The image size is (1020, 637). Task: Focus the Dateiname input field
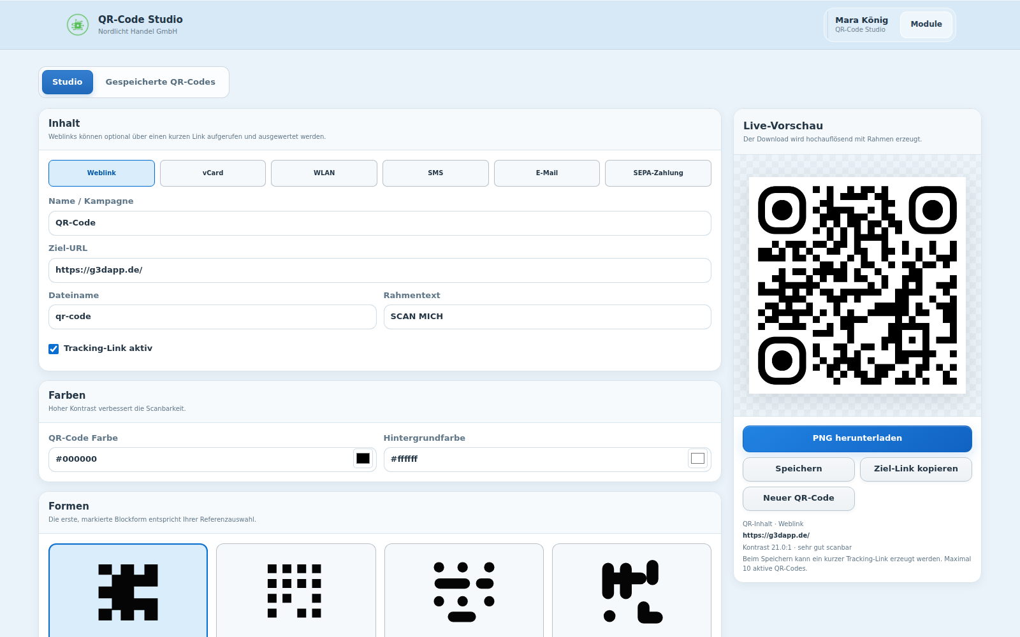(212, 317)
